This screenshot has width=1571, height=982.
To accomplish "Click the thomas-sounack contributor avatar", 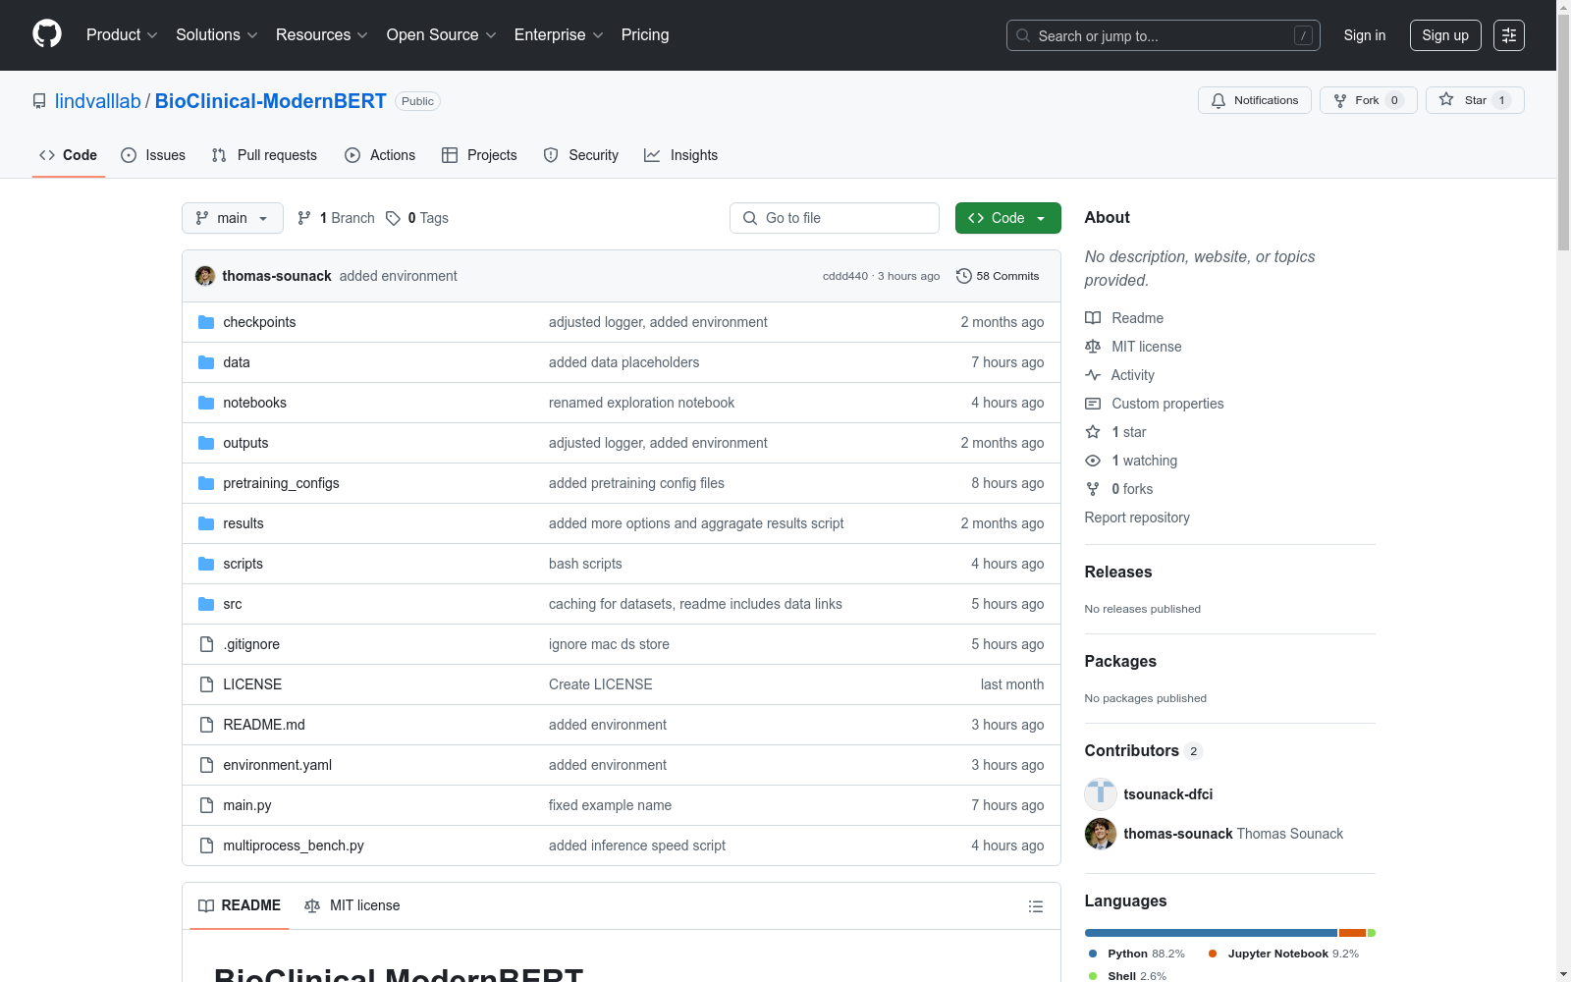I will pyautogui.click(x=1101, y=834).
